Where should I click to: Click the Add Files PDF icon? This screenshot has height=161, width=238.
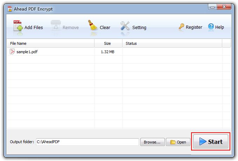pyautogui.click(x=18, y=26)
